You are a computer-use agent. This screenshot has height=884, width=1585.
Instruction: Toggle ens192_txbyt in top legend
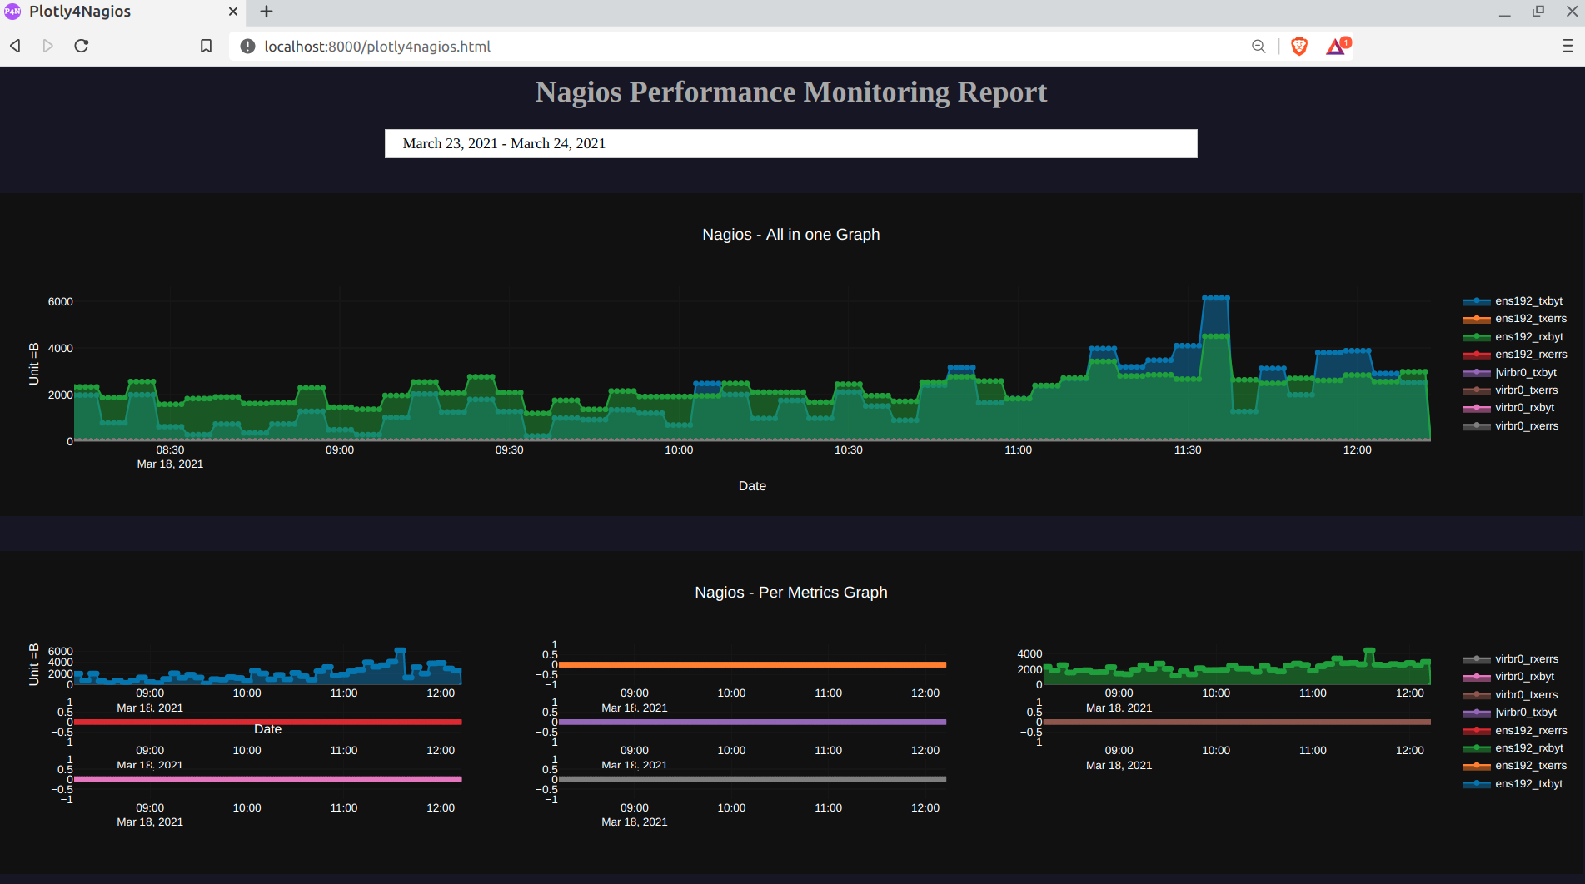pyautogui.click(x=1513, y=301)
